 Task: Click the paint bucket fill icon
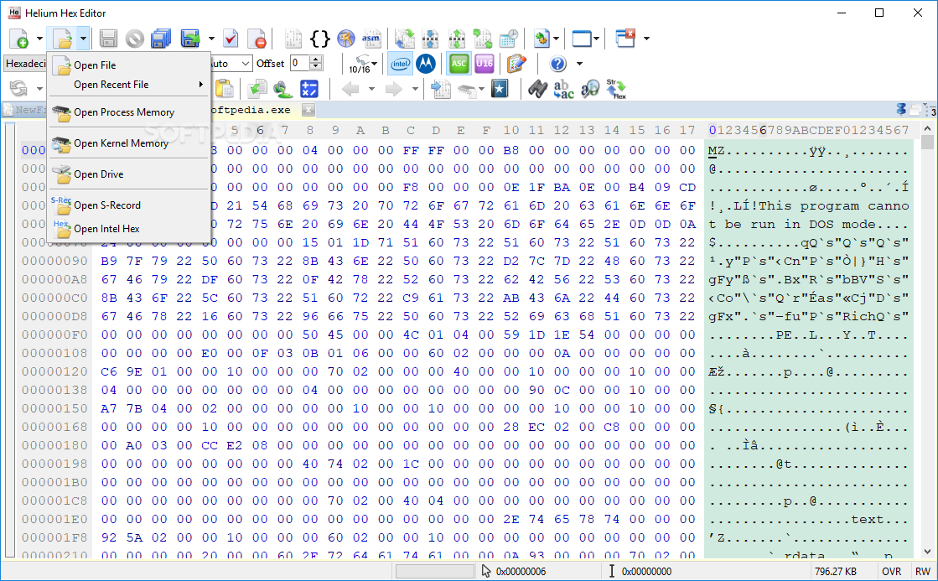point(283,89)
